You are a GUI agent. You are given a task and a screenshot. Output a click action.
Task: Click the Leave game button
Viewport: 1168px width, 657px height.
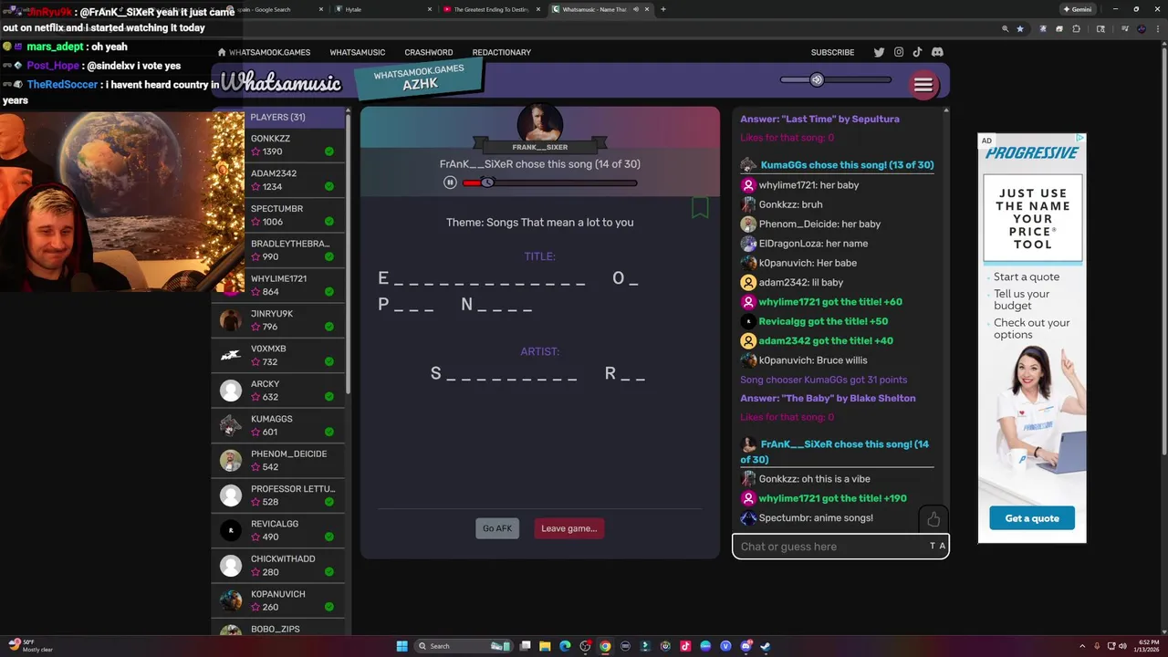click(568, 528)
